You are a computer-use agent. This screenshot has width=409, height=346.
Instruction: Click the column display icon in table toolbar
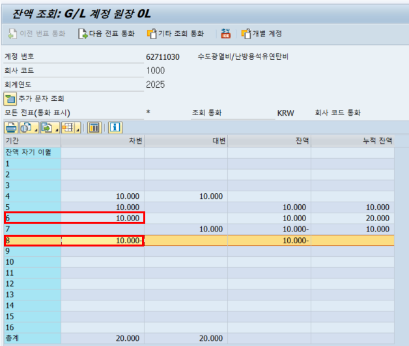(94, 127)
